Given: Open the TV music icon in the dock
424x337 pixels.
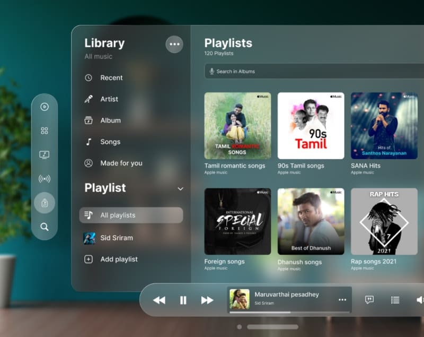Looking at the screenshot, I should coord(44,154).
